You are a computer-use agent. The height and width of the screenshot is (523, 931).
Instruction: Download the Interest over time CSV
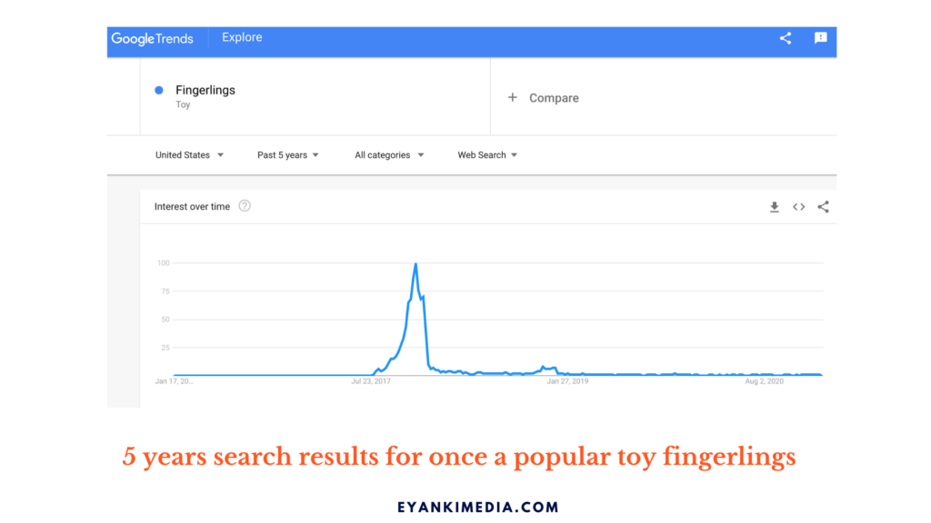coord(775,207)
